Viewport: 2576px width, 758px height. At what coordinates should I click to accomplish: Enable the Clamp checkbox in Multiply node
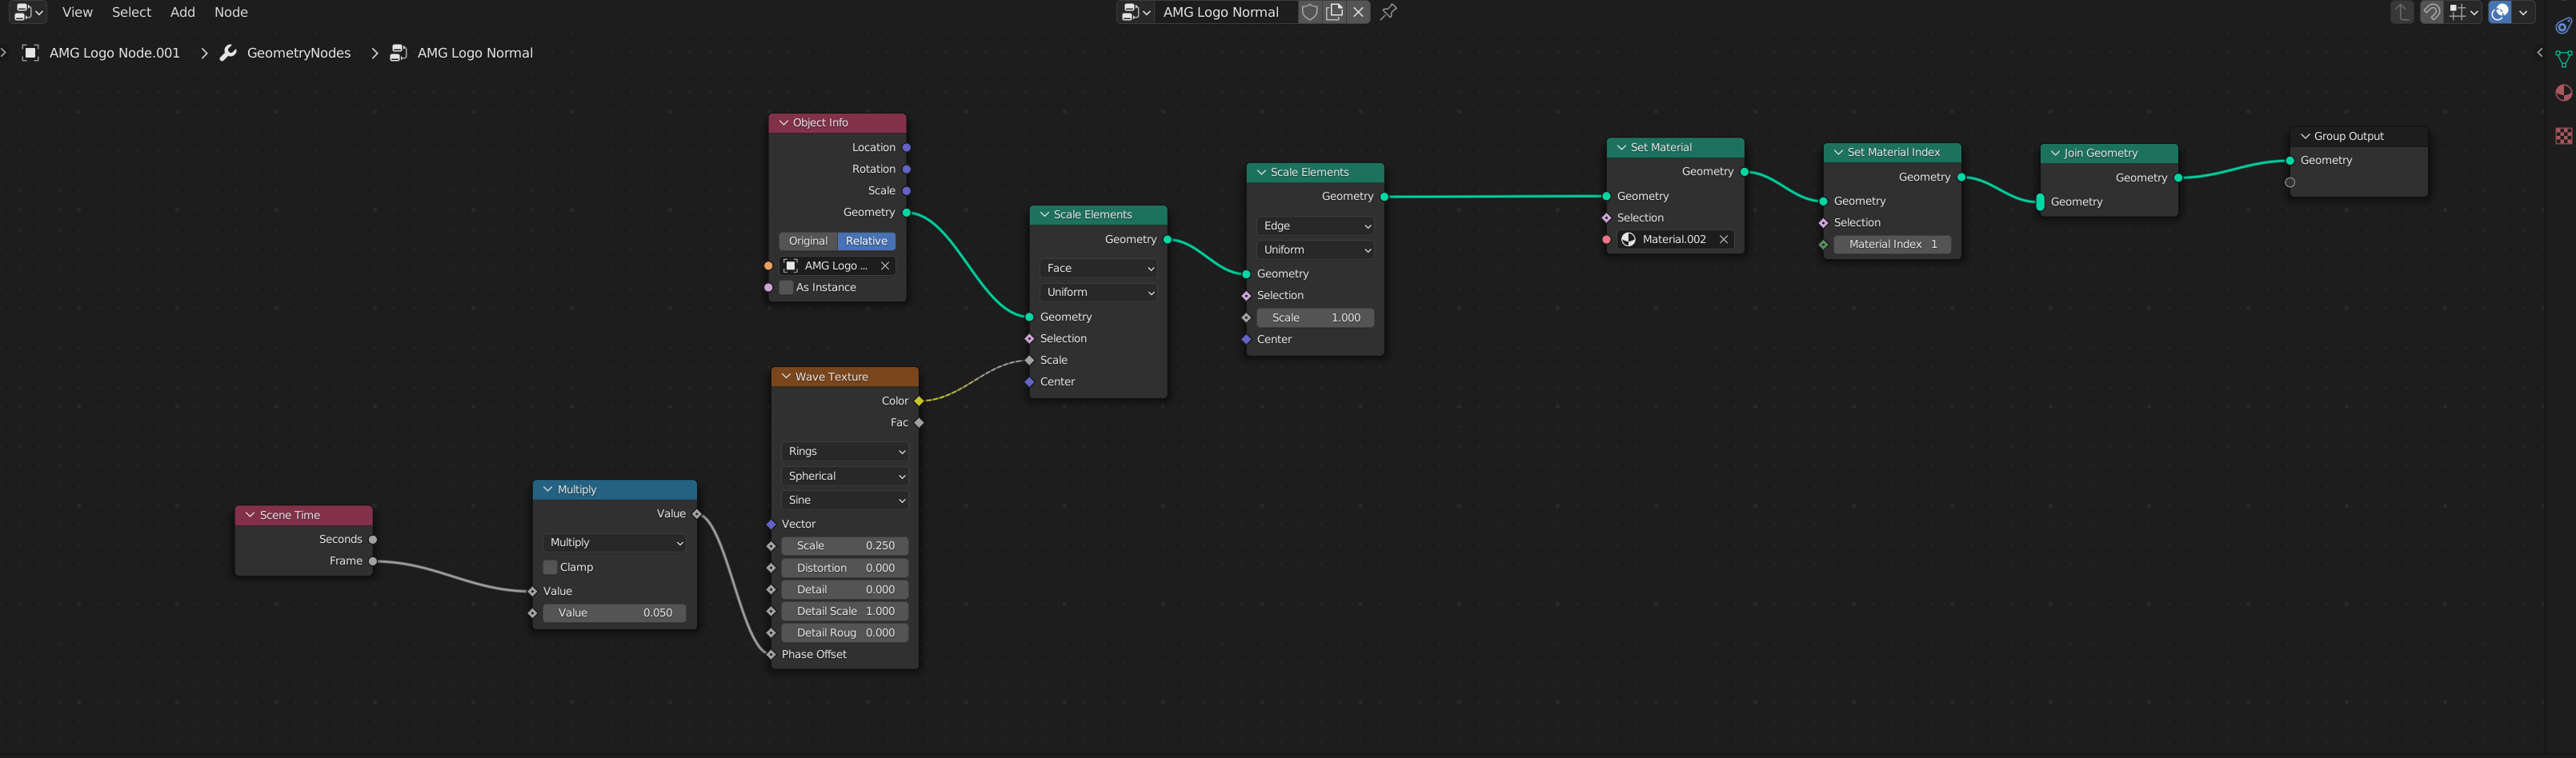tap(550, 567)
